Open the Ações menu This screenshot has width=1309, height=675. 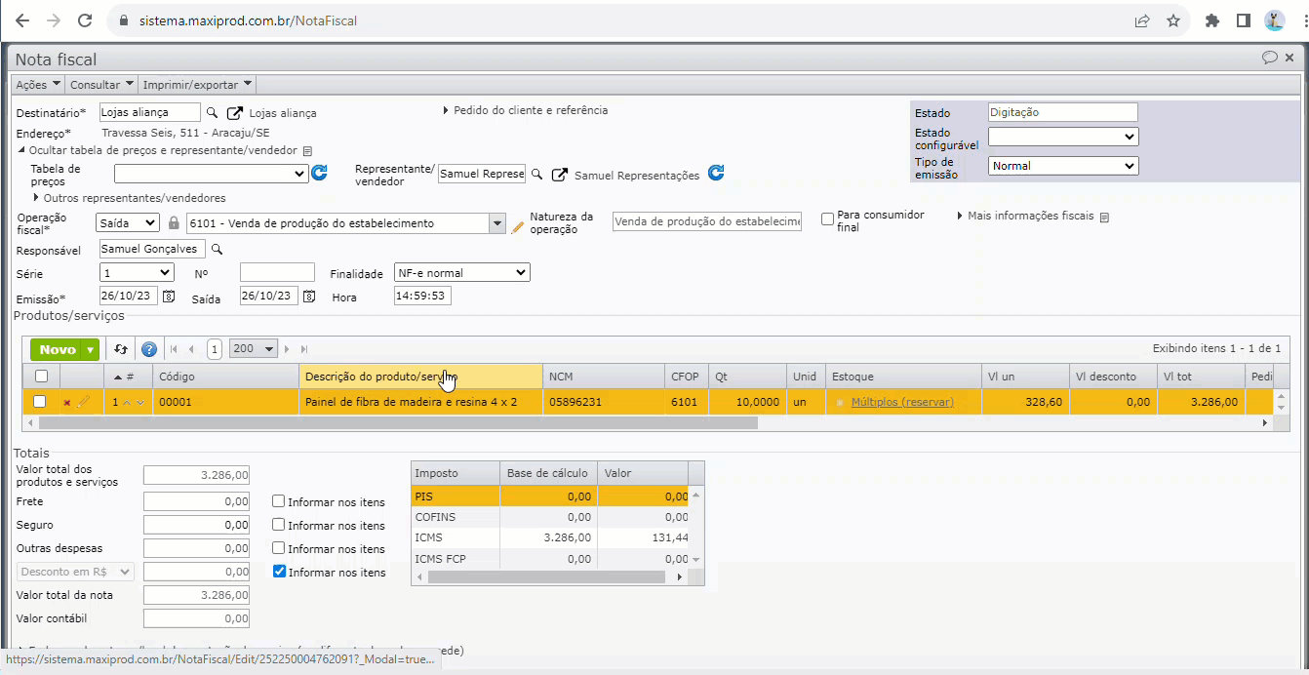38,85
